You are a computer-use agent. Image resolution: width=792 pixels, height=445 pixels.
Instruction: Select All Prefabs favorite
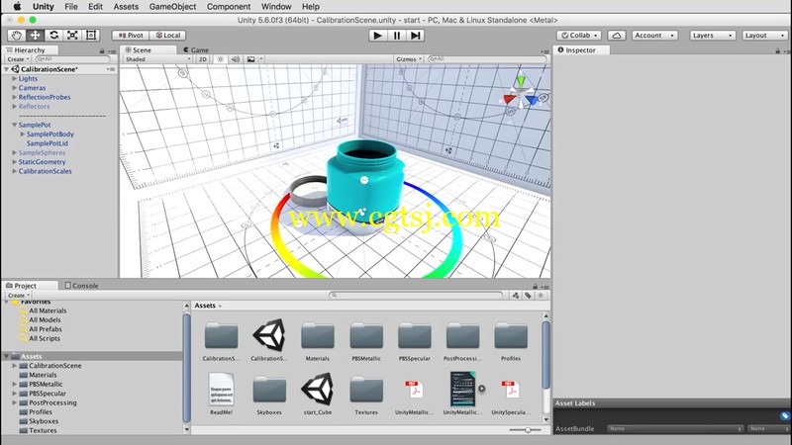click(x=45, y=329)
